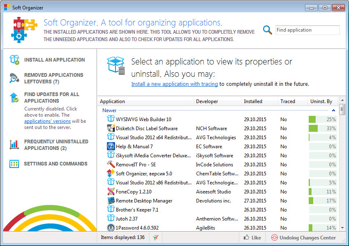Click the Find Updates arrow icon
Viewport: 349px width, 246px height.
click(14, 97)
